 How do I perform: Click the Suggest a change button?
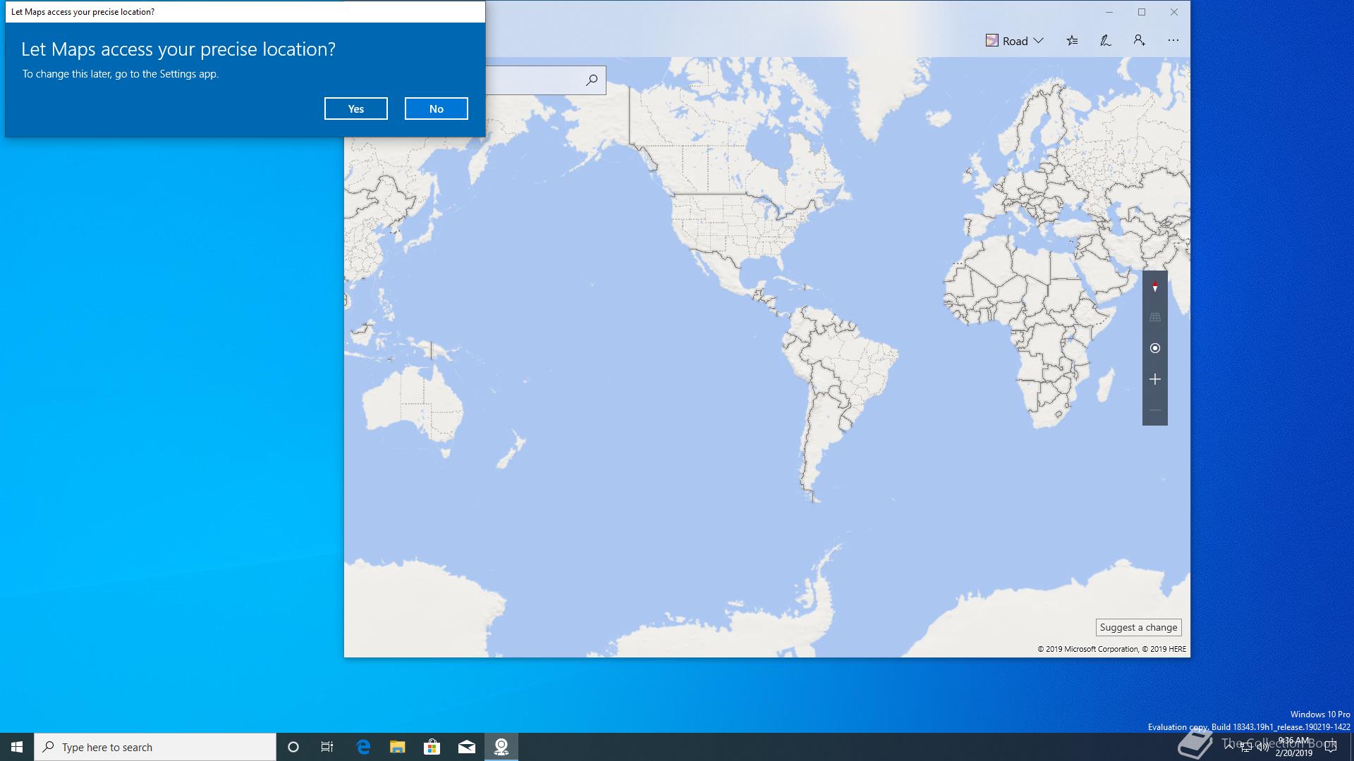[x=1138, y=627]
